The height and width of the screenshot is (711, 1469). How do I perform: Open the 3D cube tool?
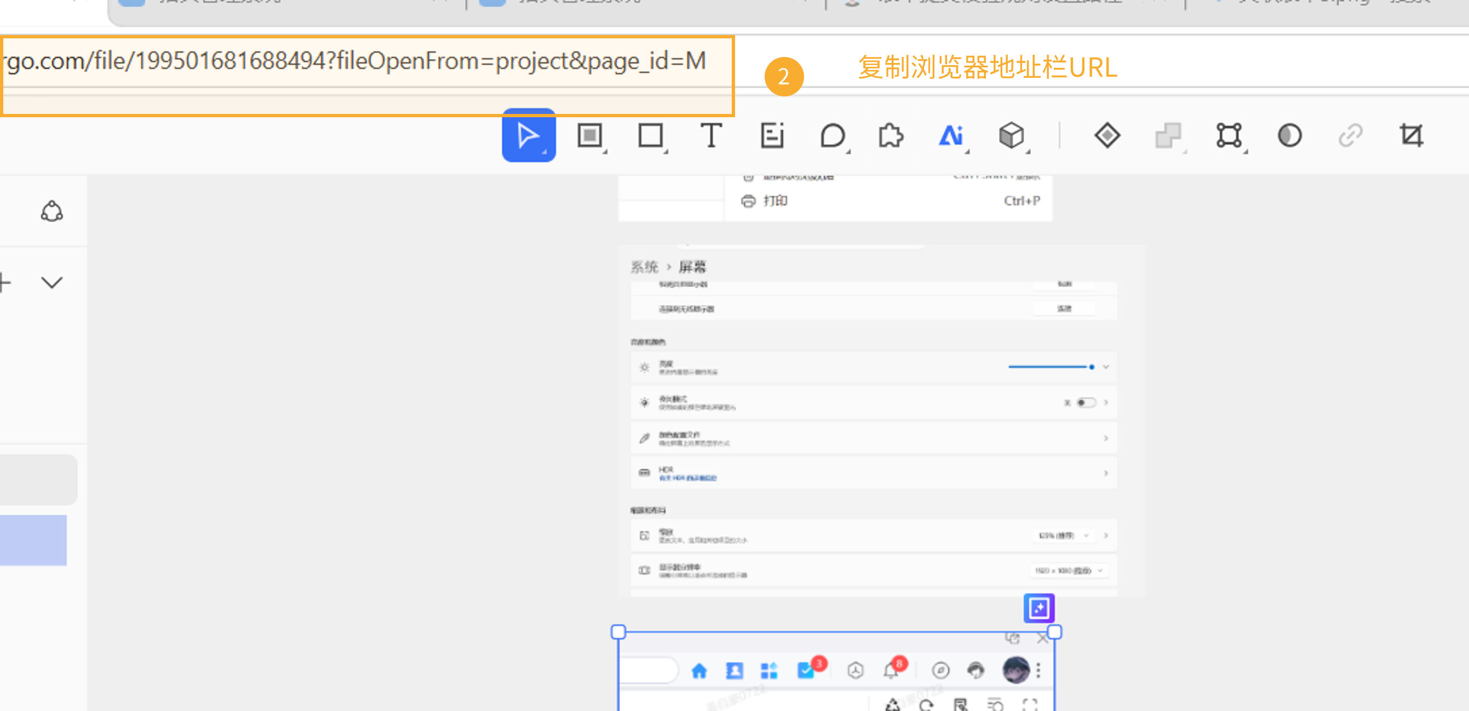pos(1011,136)
